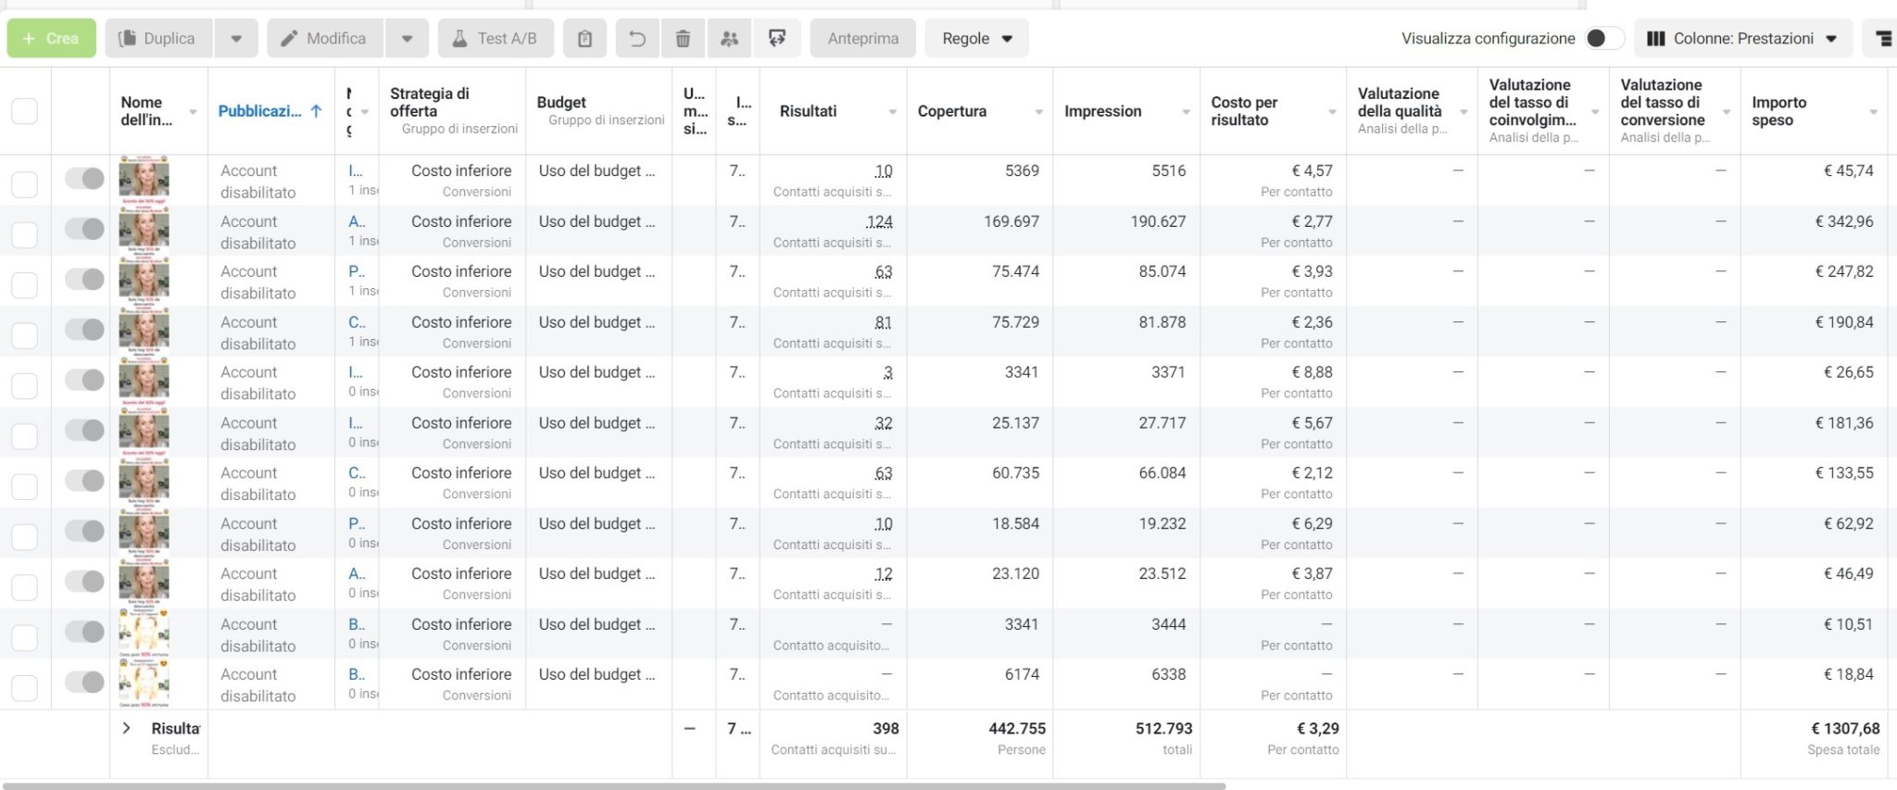Image resolution: width=1897 pixels, height=790 pixels.
Task: Open the Colonne: Prestazioni dropdown
Action: coord(1742,39)
